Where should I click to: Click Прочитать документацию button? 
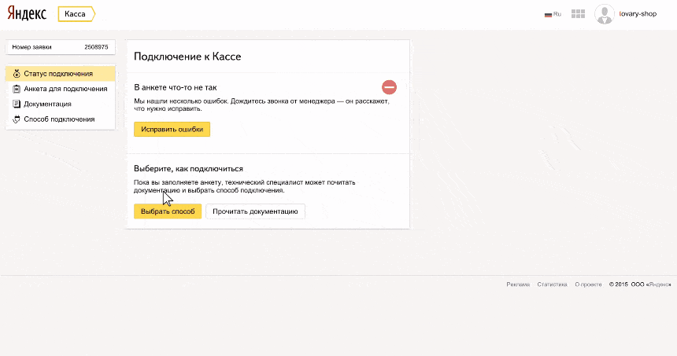(x=255, y=211)
